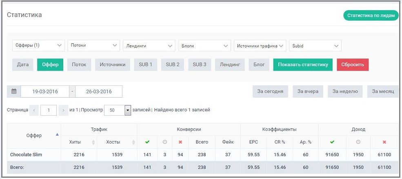Click the red cross header under Доход
402x179 pixels.
pyautogui.click(x=384, y=142)
